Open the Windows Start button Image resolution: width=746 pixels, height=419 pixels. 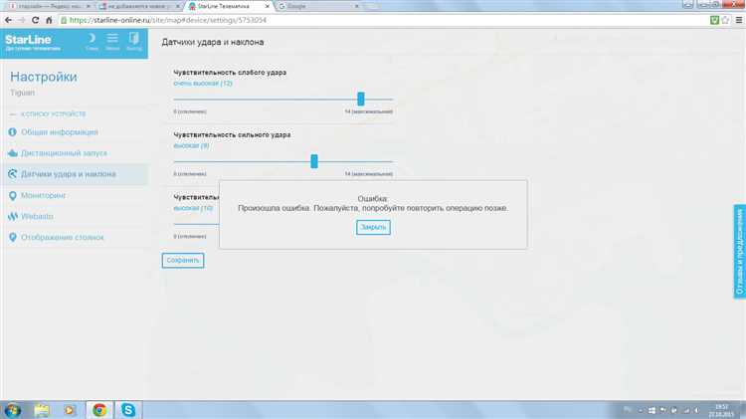[13, 410]
